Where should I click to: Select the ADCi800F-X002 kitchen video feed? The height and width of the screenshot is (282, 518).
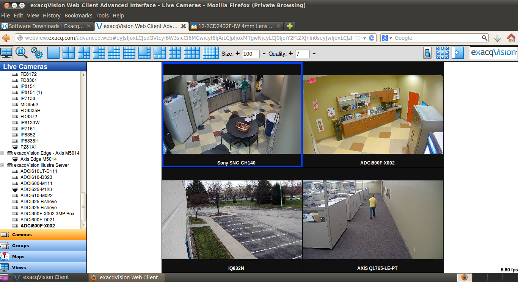coord(373,114)
